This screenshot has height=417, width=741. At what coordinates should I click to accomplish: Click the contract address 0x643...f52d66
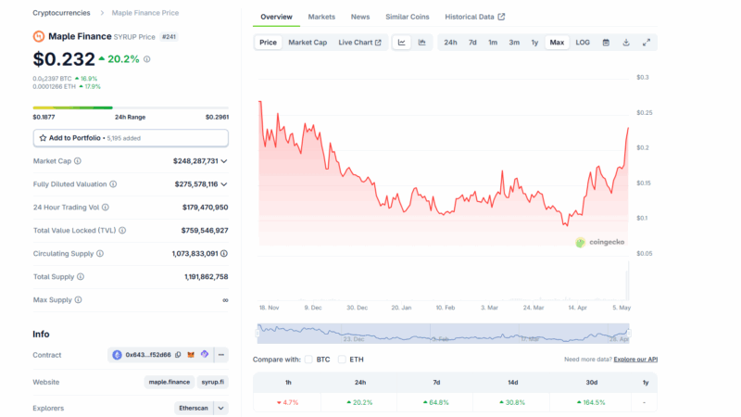point(148,355)
